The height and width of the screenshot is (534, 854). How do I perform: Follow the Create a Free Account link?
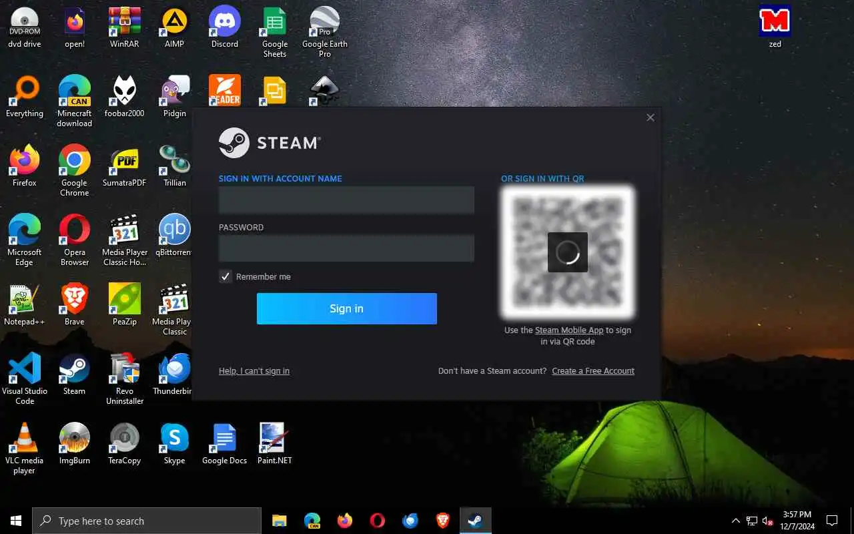click(593, 371)
